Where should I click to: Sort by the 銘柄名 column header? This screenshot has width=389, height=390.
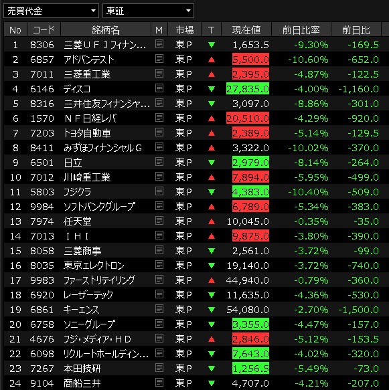[106, 30]
